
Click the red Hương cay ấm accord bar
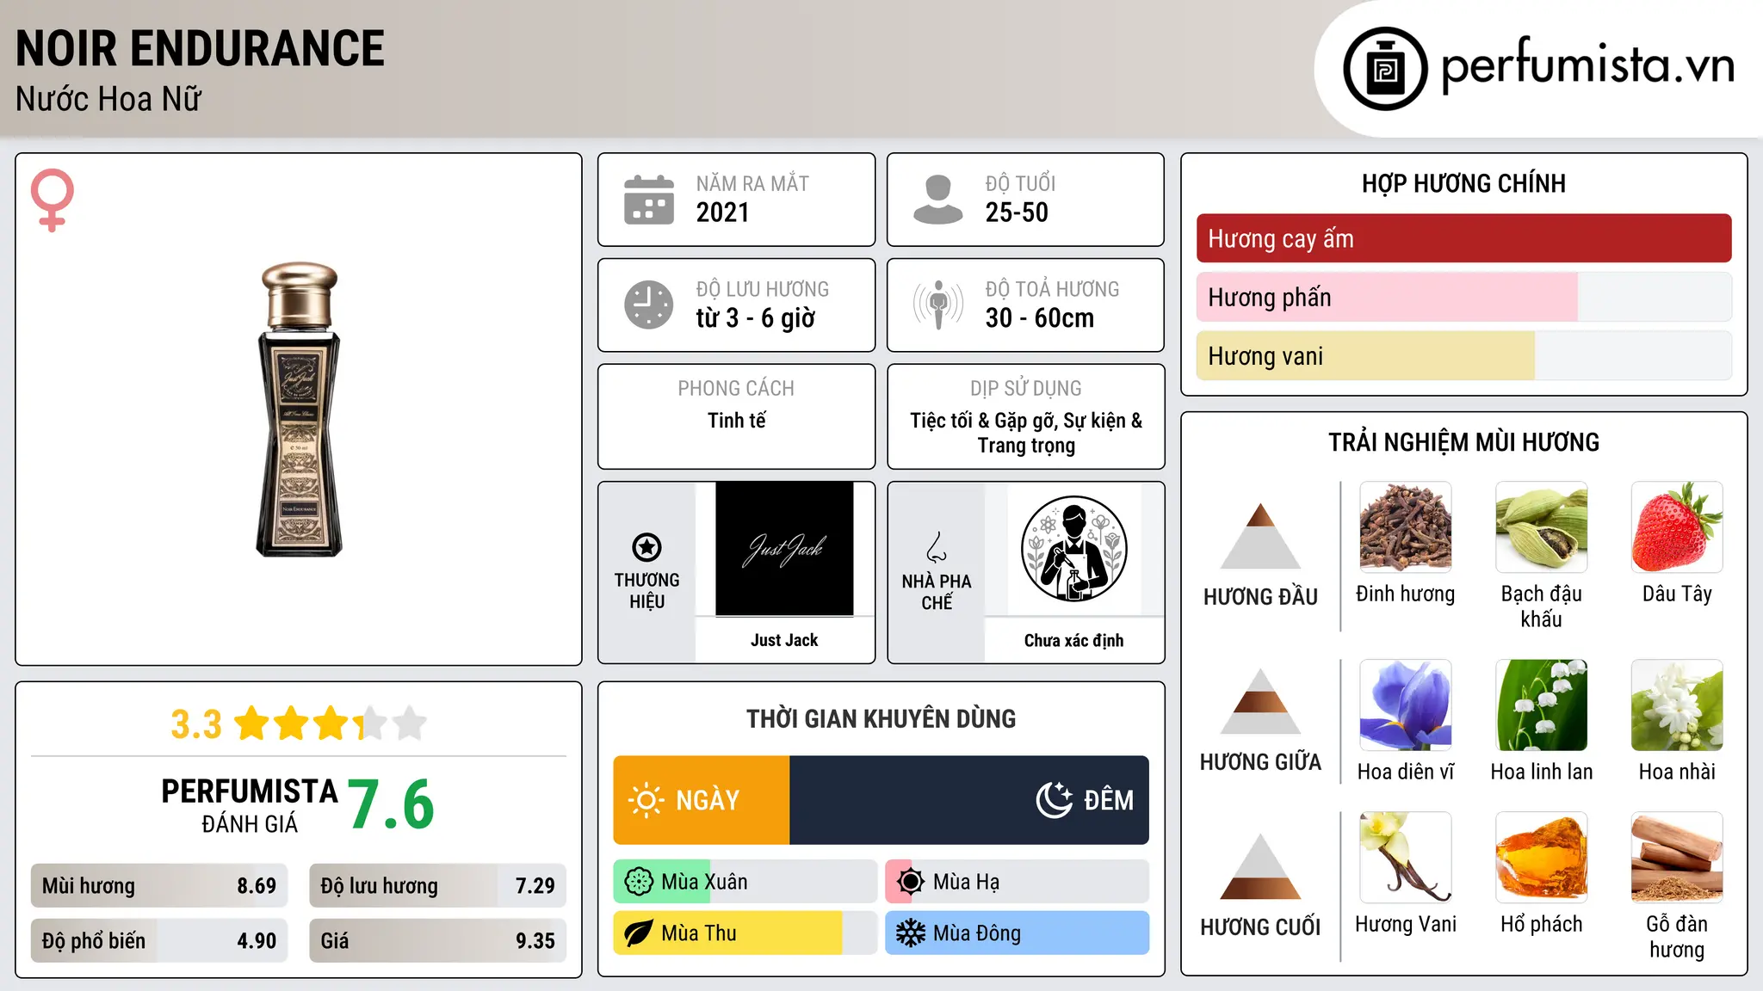pos(1463,238)
